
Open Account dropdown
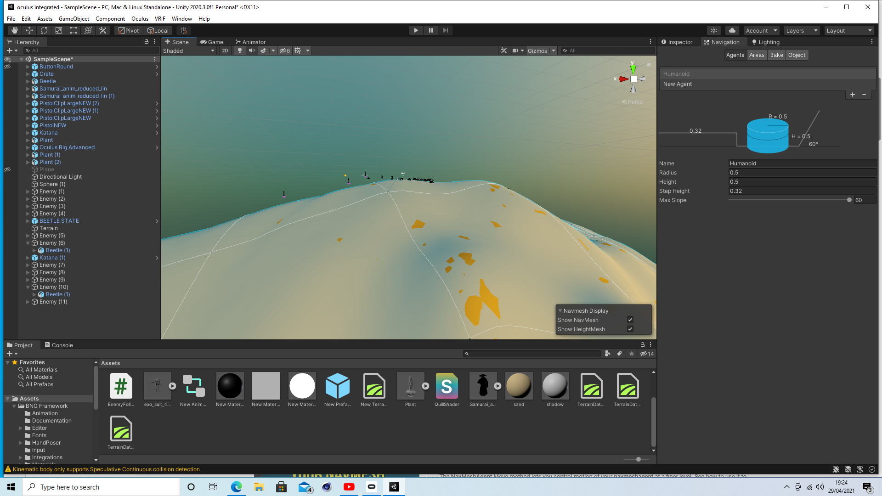(x=761, y=30)
